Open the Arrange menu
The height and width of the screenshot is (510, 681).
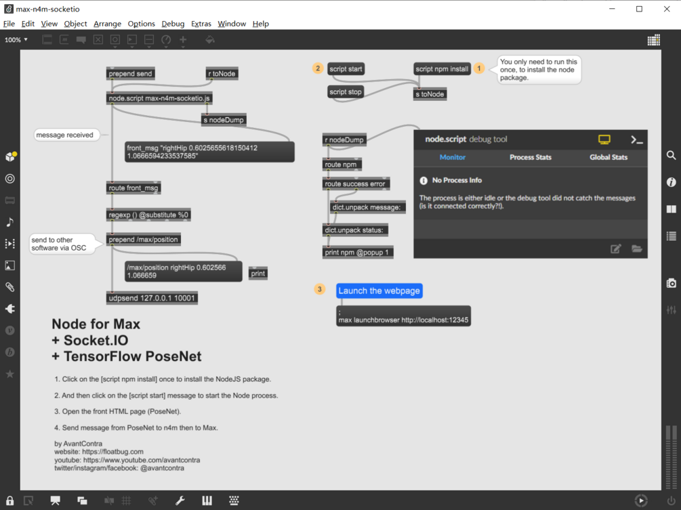coord(107,24)
